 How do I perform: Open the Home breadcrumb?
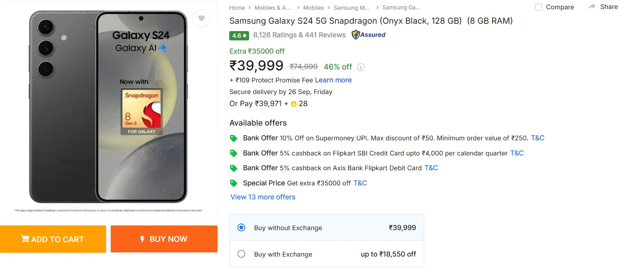[x=237, y=7]
